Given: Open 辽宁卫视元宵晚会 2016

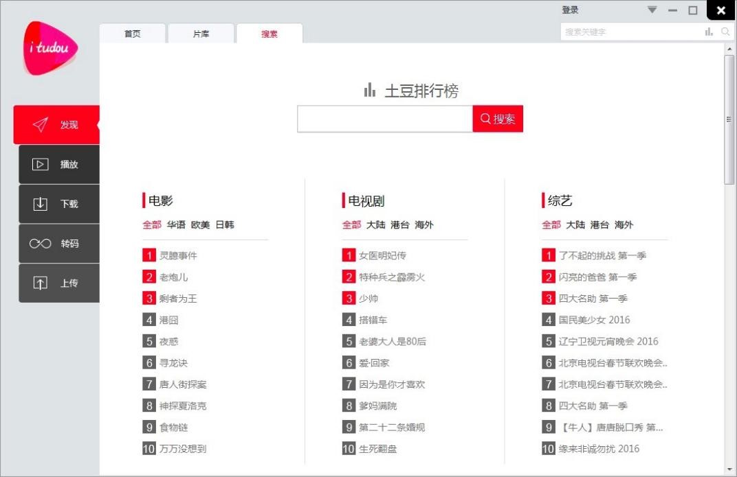Looking at the screenshot, I should tap(608, 342).
